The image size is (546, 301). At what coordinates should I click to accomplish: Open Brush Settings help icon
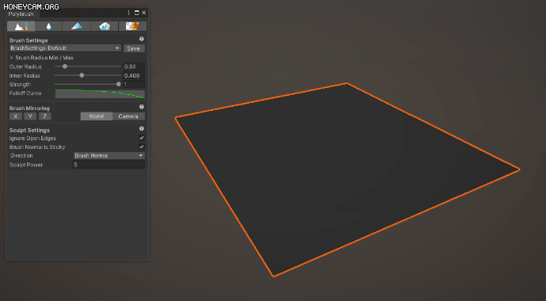click(142, 39)
